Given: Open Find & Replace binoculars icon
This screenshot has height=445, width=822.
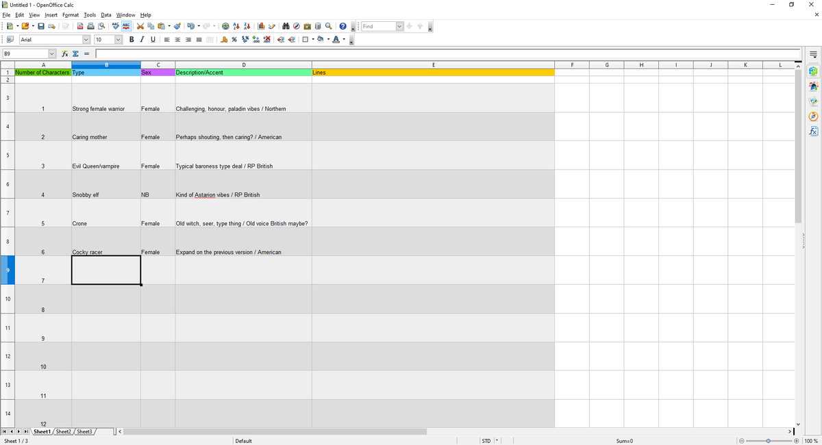Looking at the screenshot, I should [286, 26].
